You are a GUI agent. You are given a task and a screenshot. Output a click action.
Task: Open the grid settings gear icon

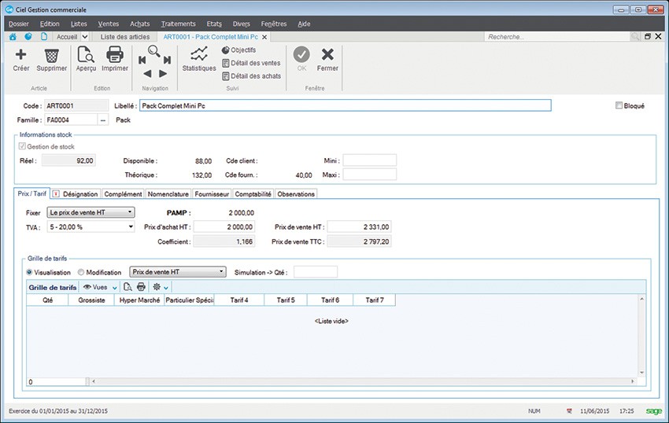157,287
